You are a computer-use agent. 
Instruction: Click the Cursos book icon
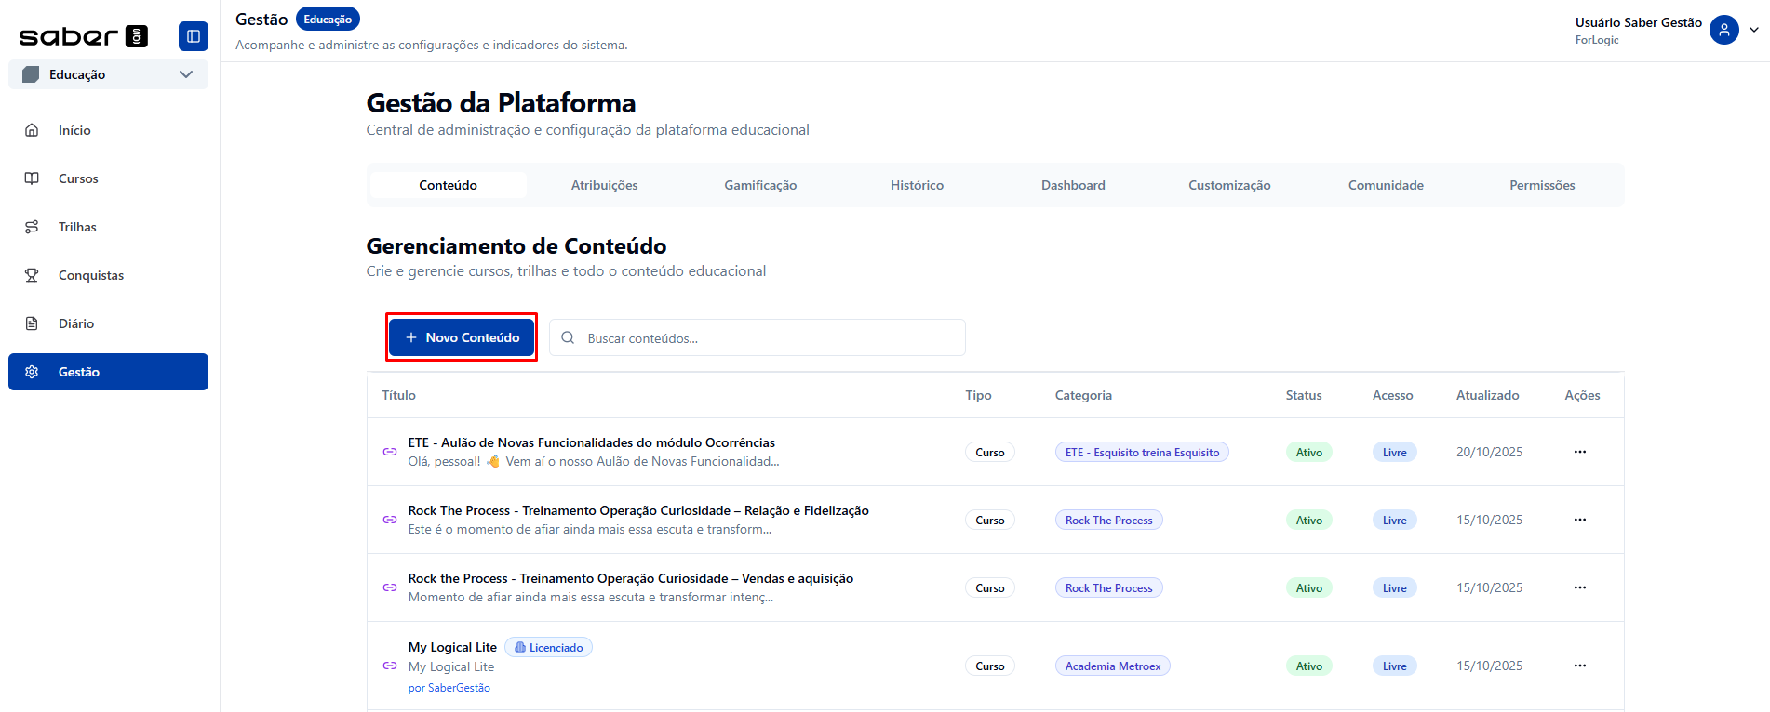(x=32, y=178)
